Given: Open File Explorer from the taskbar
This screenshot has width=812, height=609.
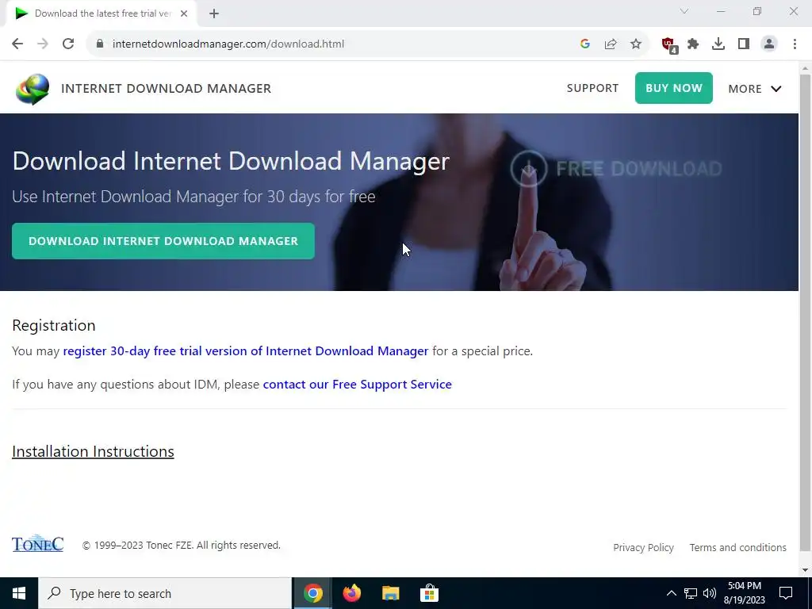Looking at the screenshot, I should (x=390, y=593).
